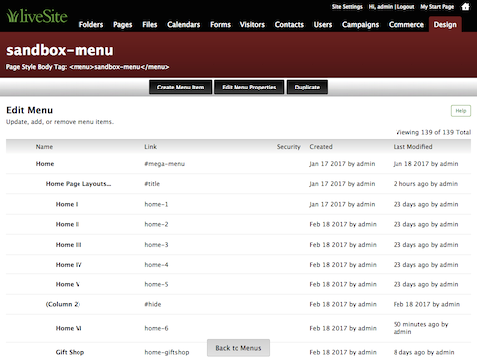The width and height of the screenshot is (477, 358).
Task: Select the Home Page Layouts... row
Action: [x=238, y=184]
